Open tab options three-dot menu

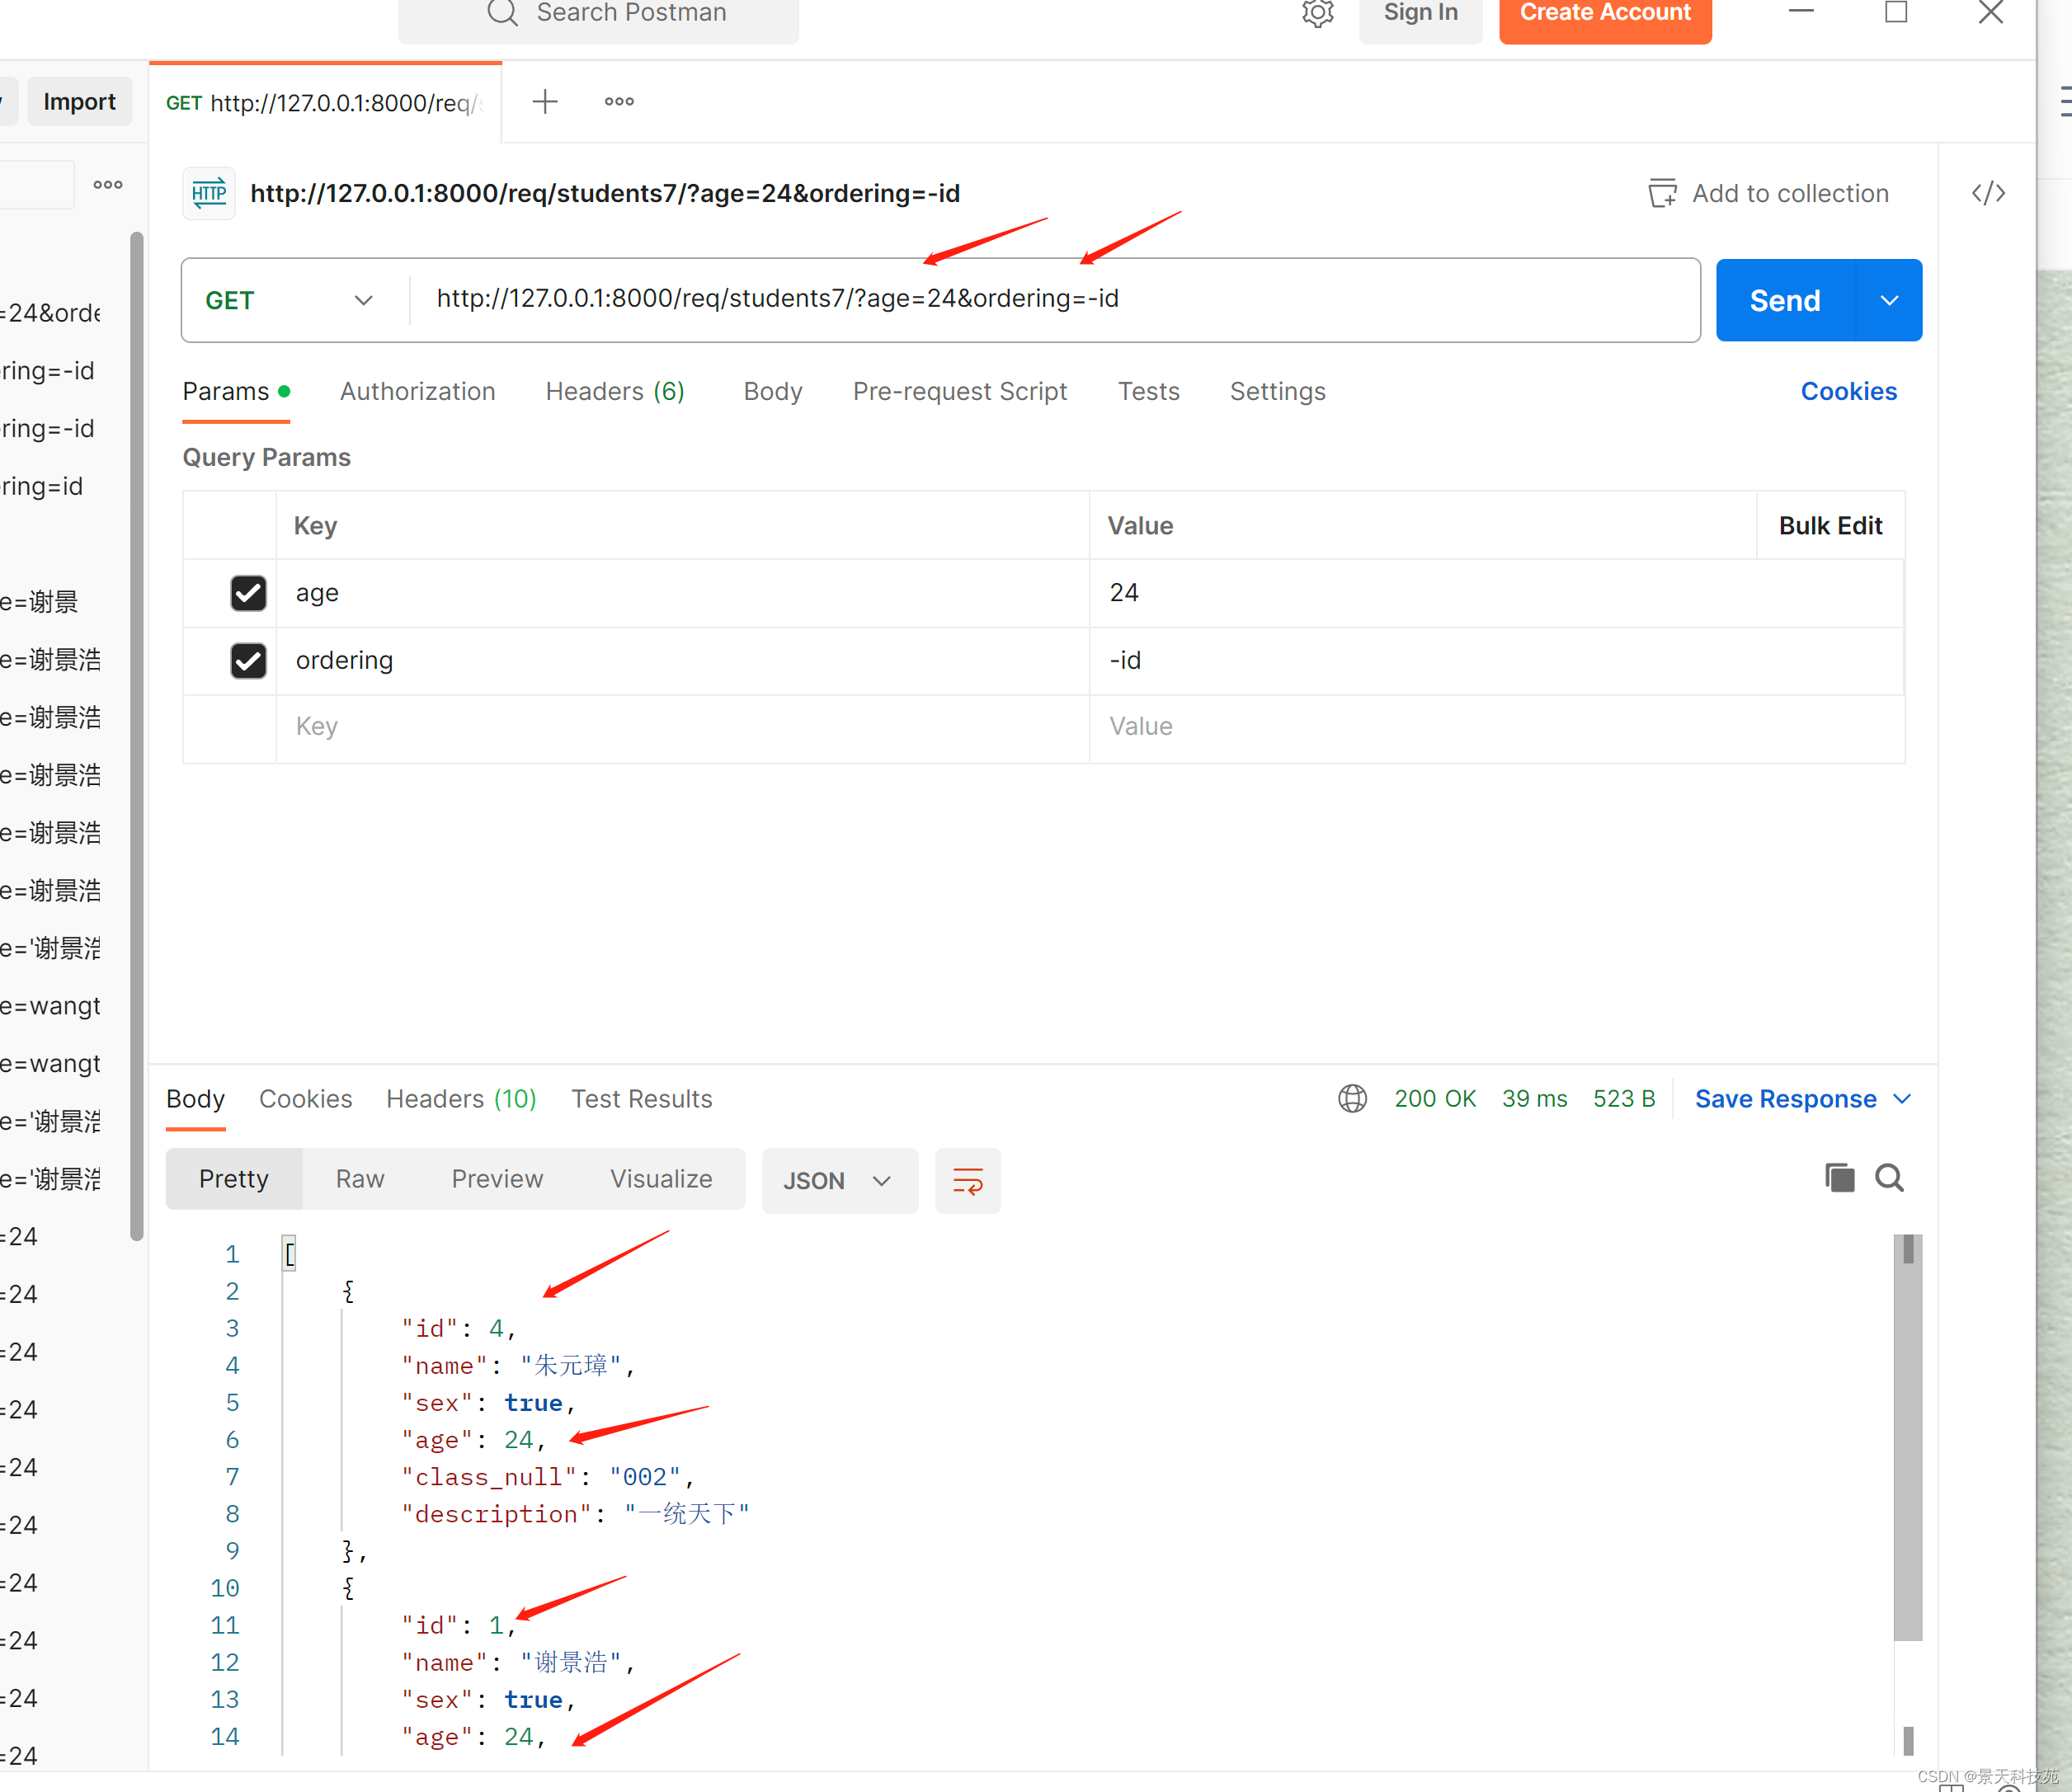pyautogui.click(x=619, y=101)
